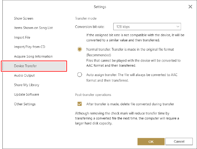Open the Update Software section

tap(27, 94)
